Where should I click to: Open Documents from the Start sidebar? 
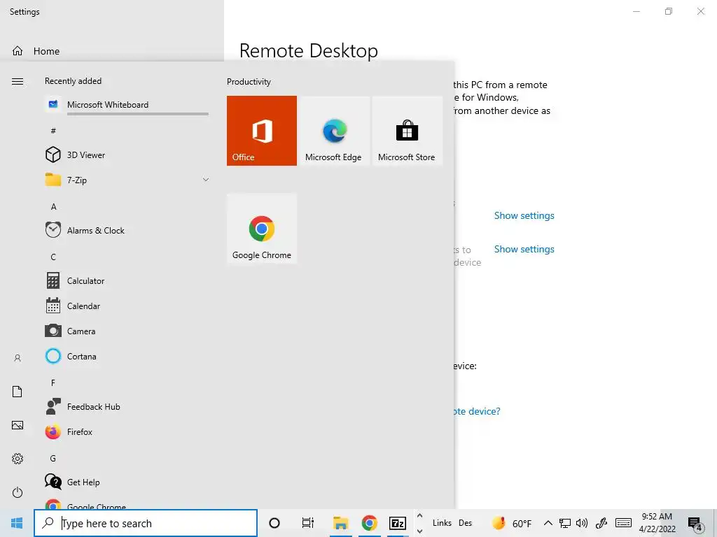click(18, 392)
